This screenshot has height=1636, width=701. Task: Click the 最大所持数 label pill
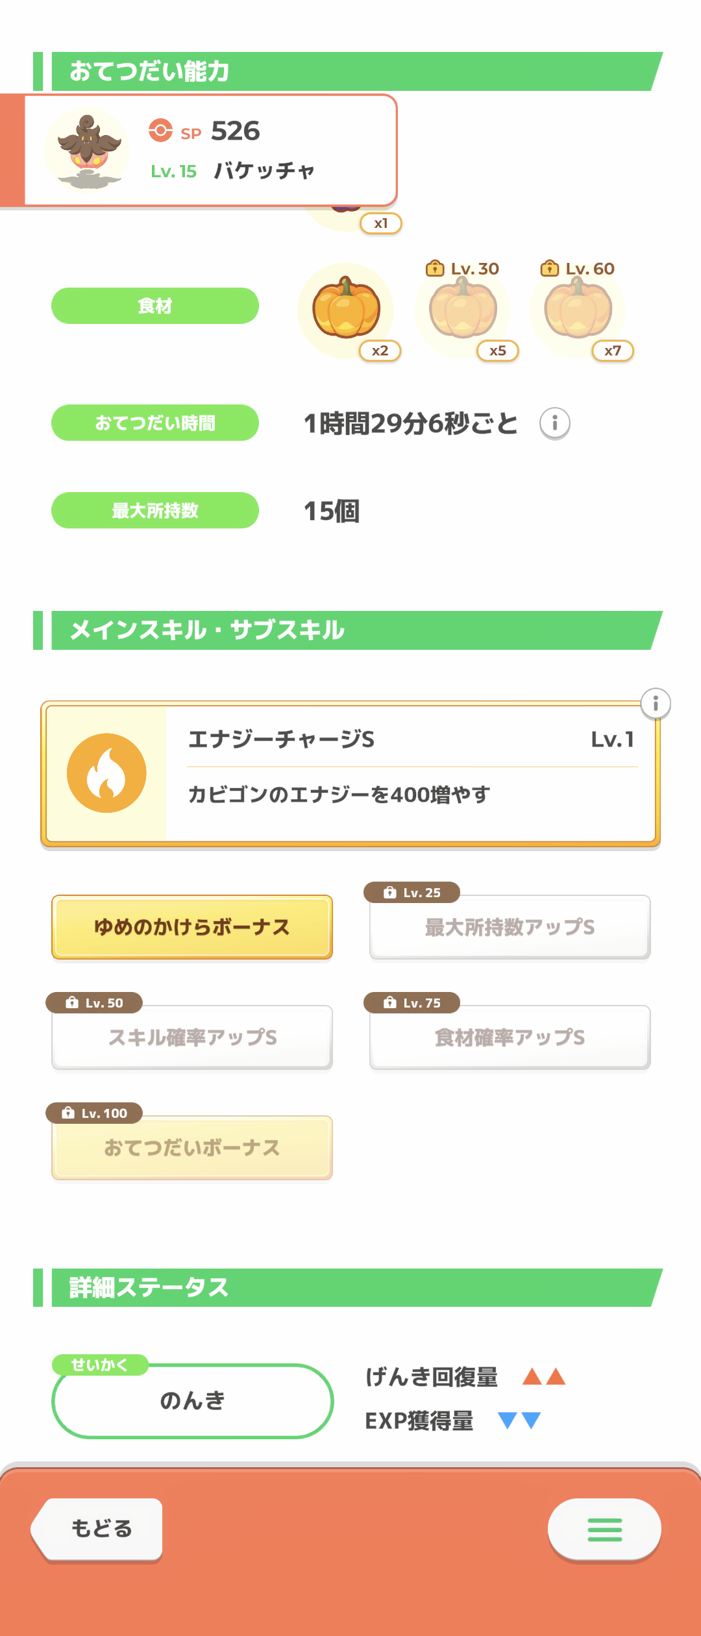coord(155,510)
